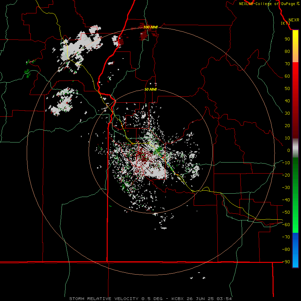Viewport: 301px width, 301px height.
Task: Click the -90 value on velocity scale
Action: tap(286, 262)
